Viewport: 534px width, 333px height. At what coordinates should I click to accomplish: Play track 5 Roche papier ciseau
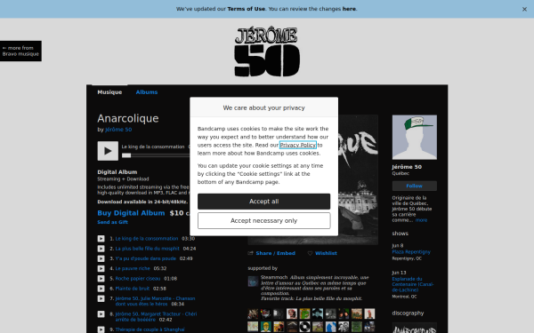101,279
